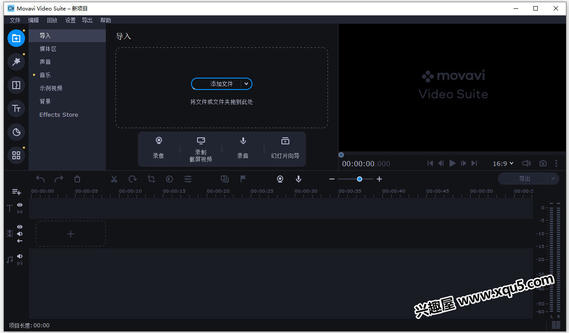The height and width of the screenshot is (333, 569).
Task: Zoom out timeline with minus icon
Action: click(332, 179)
